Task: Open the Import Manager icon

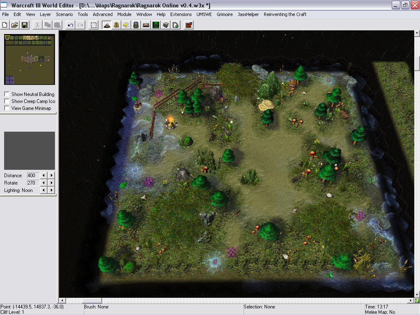Action: [176, 25]
